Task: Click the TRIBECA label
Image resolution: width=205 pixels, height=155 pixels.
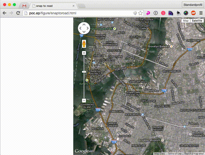Action: coord(99,56)
